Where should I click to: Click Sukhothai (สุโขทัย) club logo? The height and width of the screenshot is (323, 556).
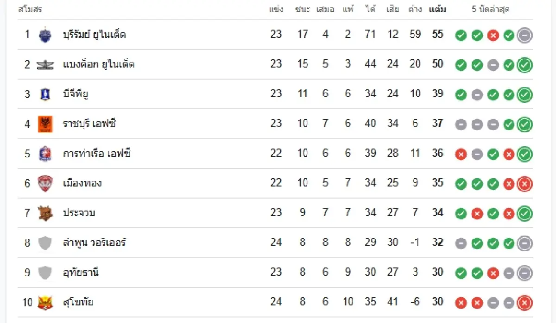tap(45, 303)
